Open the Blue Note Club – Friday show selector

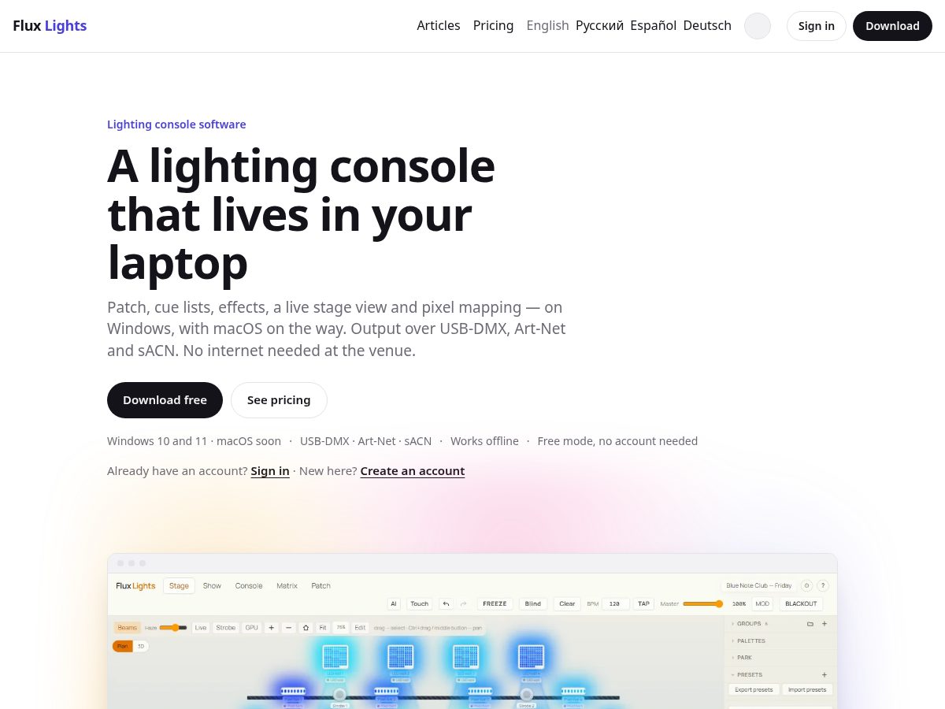pos(759,585)
